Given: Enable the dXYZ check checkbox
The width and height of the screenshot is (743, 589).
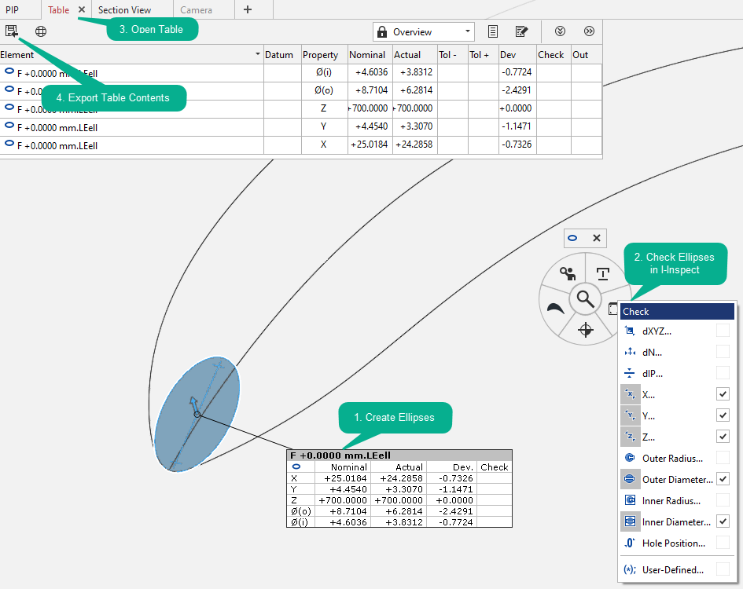Looking at the screenshot, I should [723, 331].
